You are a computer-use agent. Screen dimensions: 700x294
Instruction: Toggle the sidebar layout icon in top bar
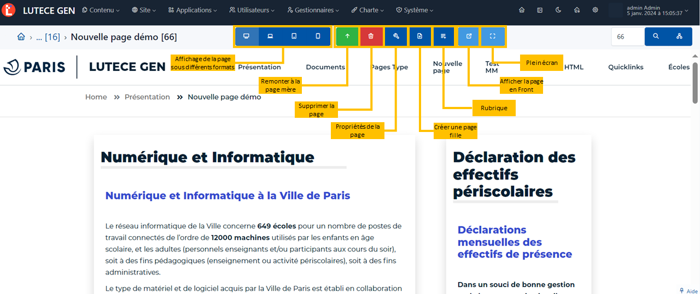click(x=540, y=10)
